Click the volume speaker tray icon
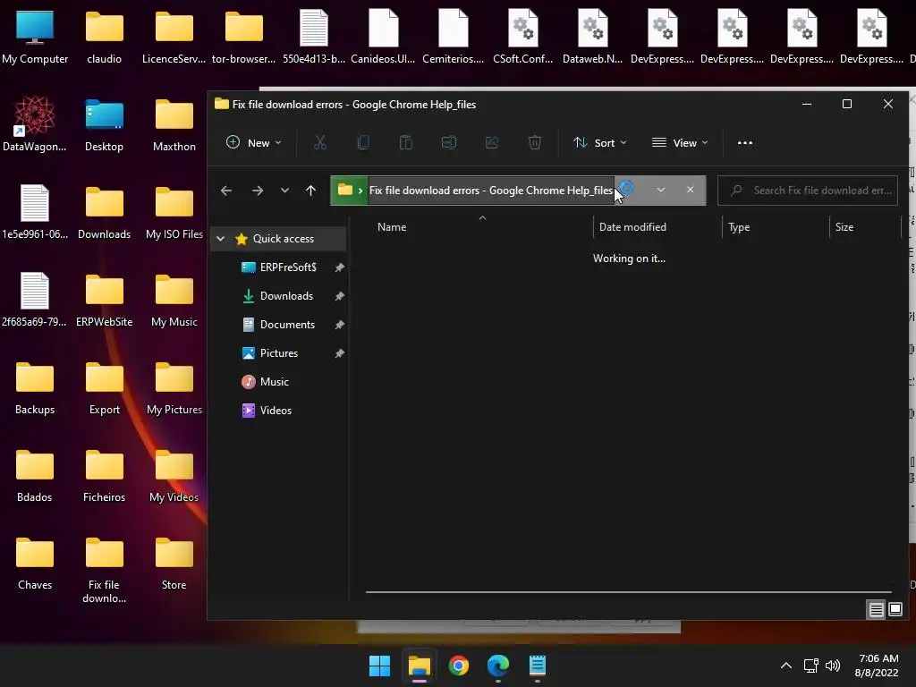 pos(833,666)
